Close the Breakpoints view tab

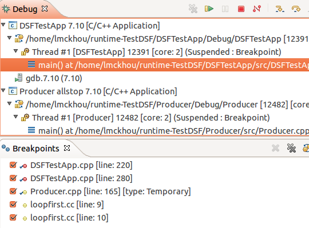(x=67, y=148)
